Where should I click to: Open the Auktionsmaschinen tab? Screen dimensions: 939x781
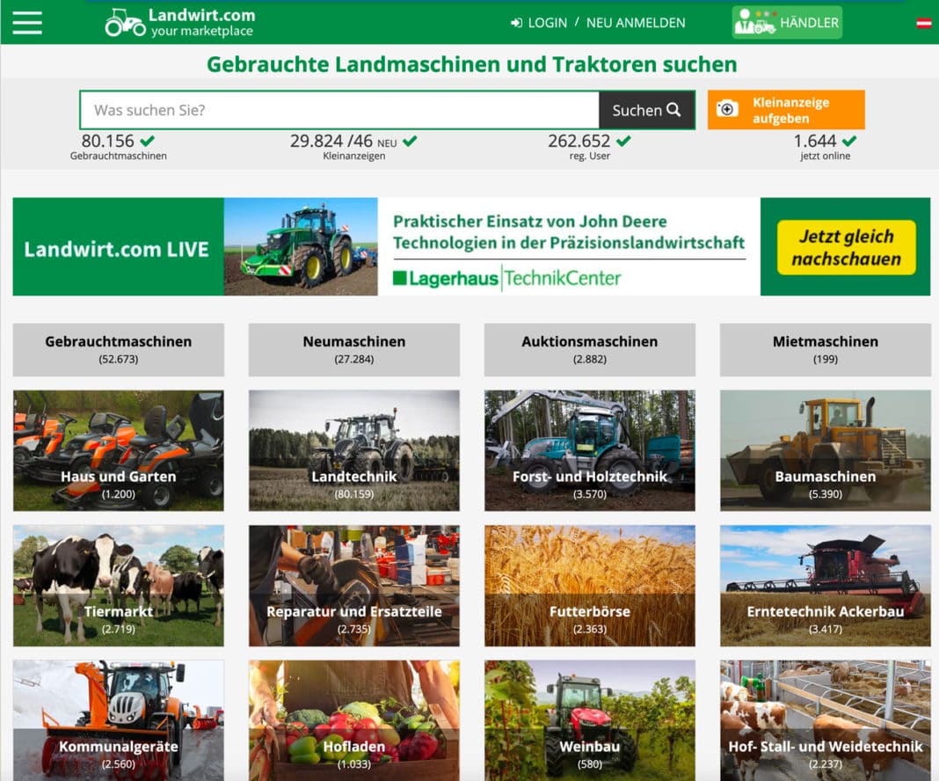(x=590, y=350)
